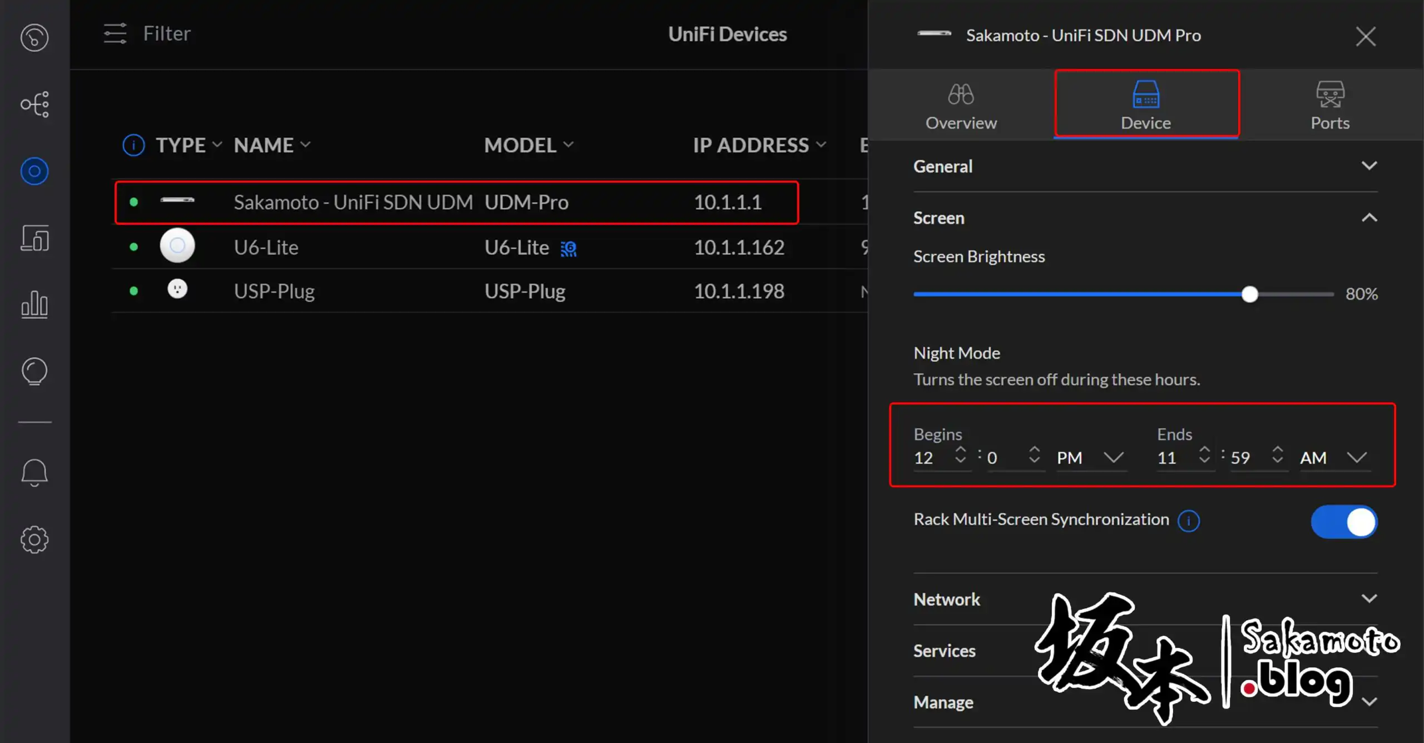Open the Client Devices icon in sidebar
The image size is (1424, 743).
tap(34, 238)
